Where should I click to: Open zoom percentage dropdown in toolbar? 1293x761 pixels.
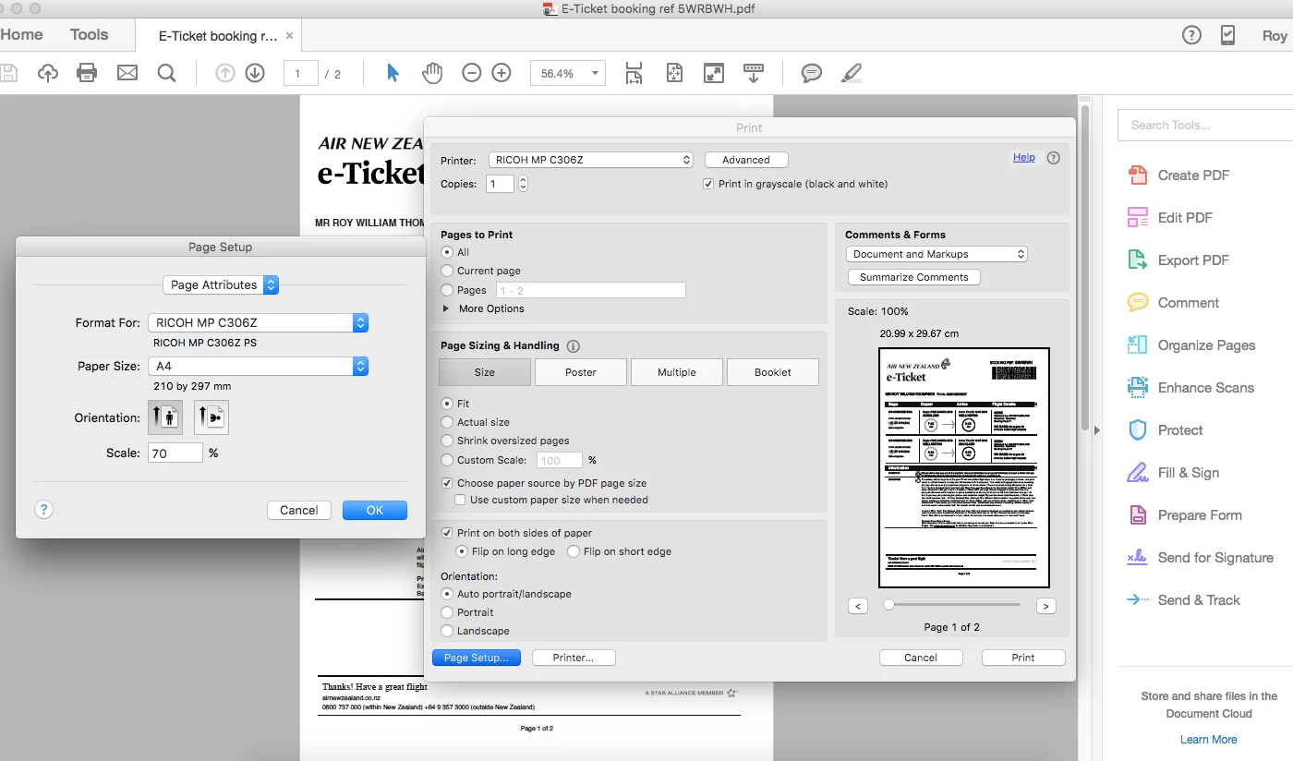click(x=596, y=73)
